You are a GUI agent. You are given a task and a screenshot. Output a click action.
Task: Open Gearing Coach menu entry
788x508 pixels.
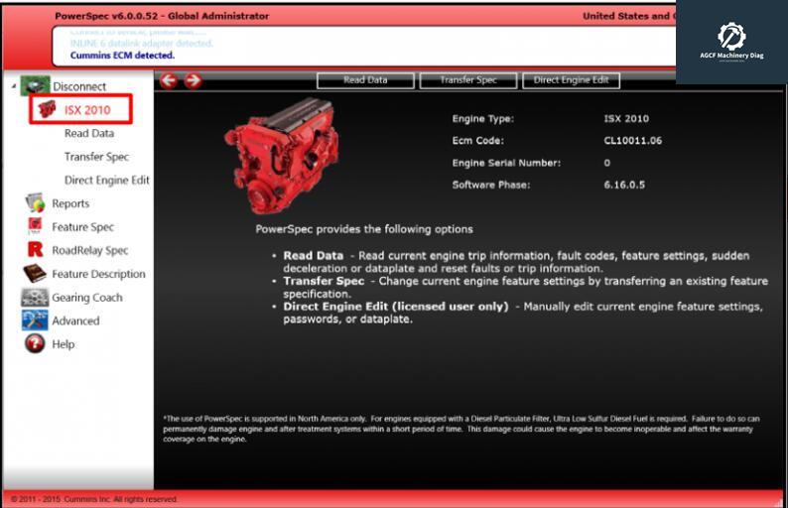pos(87,298)
